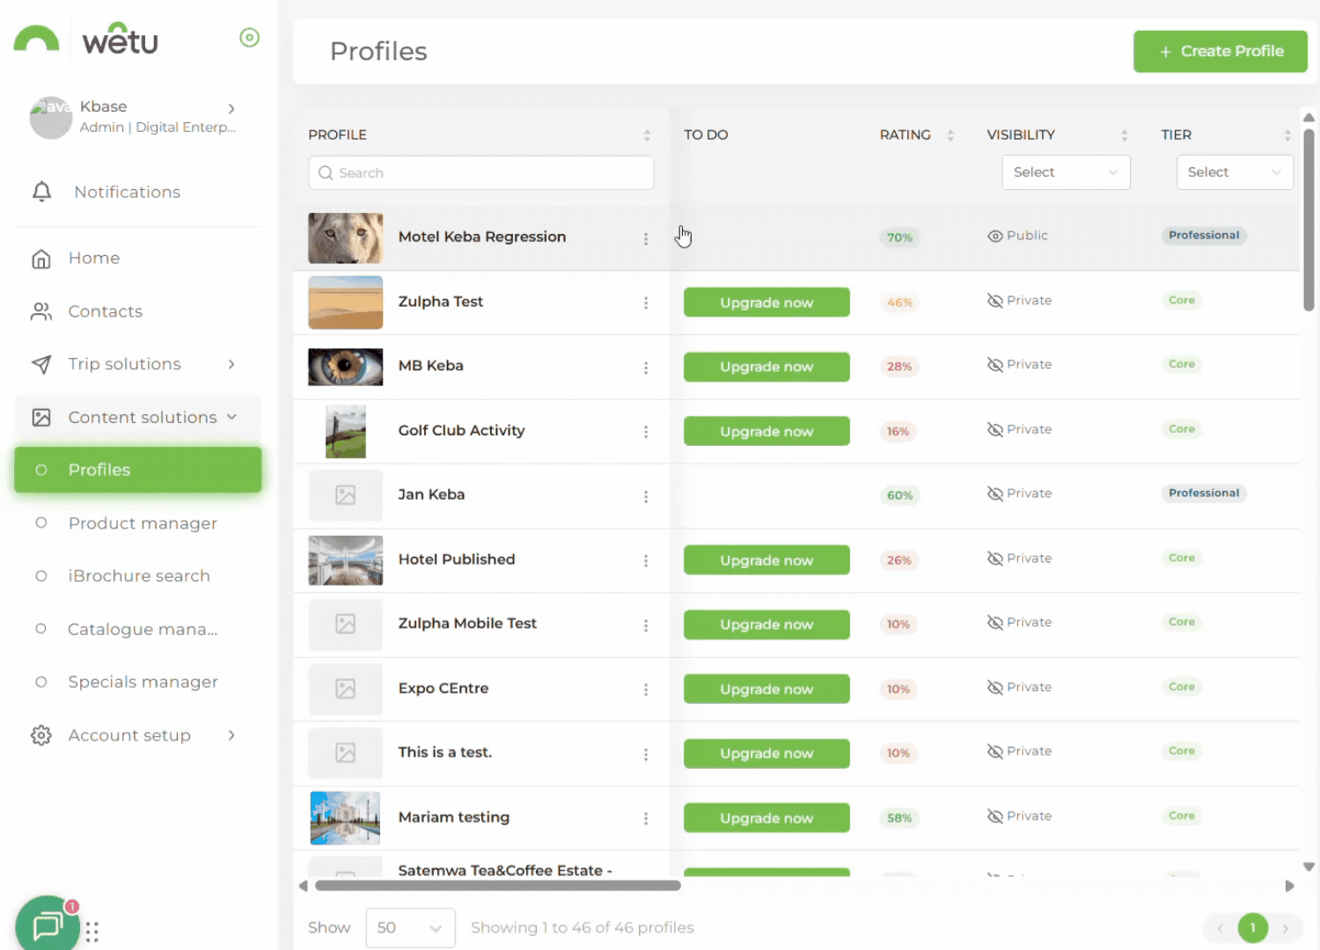Open three-dot menu for MB Keba

point(646,368)
